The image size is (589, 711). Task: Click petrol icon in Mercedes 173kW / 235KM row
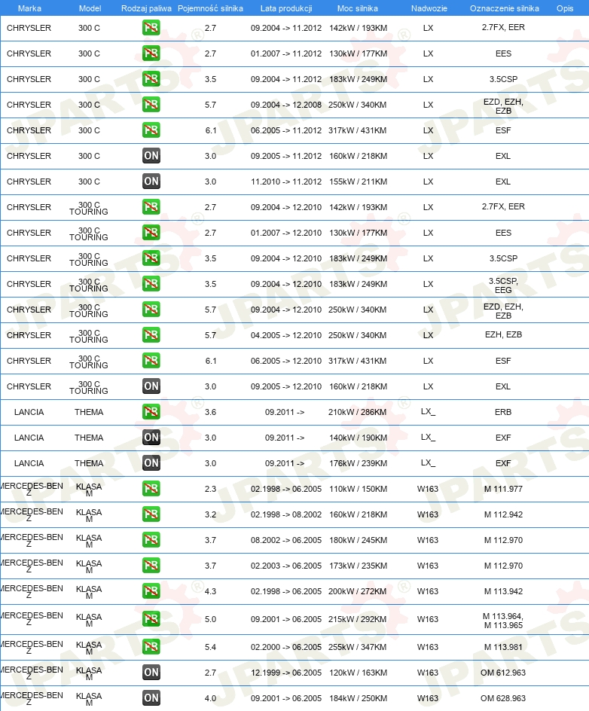(151, 566)
